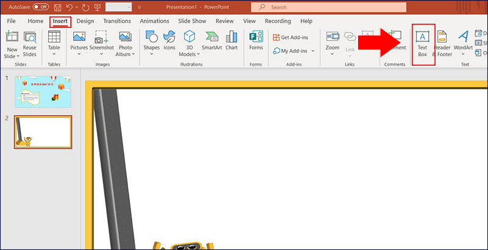Insert a Text Box

[422, 44]
